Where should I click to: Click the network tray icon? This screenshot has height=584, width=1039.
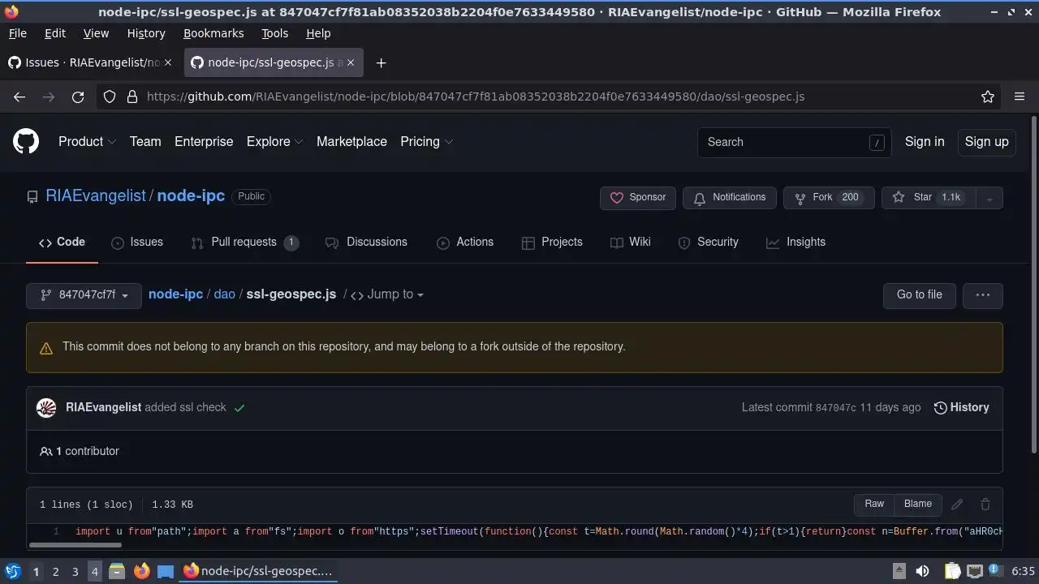coord(975,571)
